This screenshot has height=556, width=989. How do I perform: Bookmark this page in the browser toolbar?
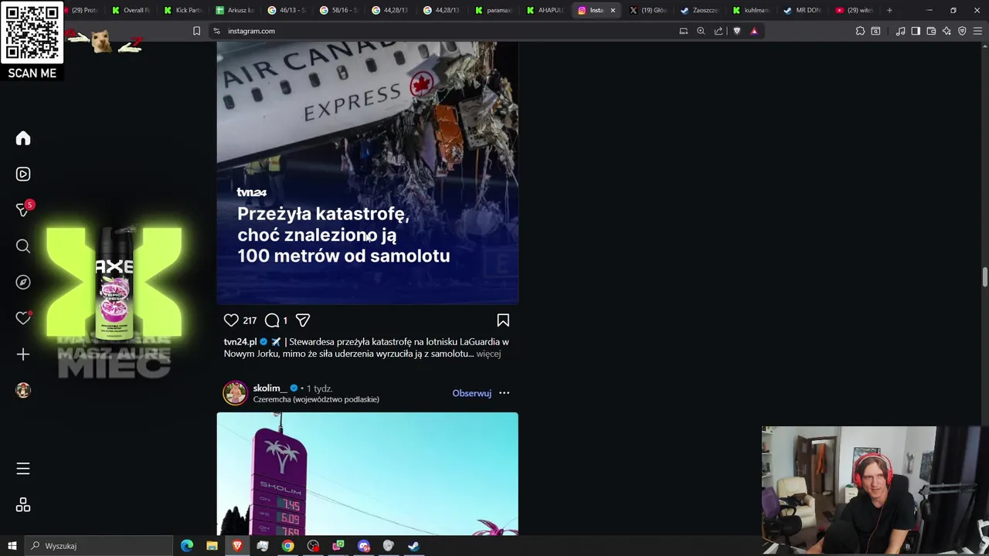coord(196,31)
